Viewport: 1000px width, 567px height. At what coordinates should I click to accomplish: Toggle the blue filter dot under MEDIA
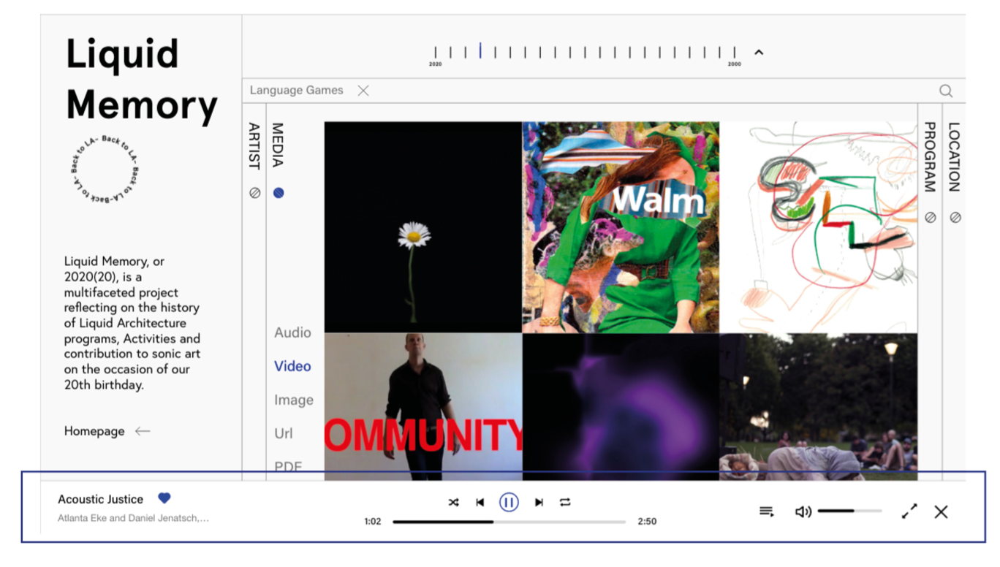(x=279, y=192)
